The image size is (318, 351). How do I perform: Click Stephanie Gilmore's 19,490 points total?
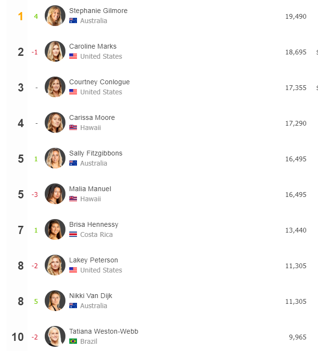(x=296, y=16)
